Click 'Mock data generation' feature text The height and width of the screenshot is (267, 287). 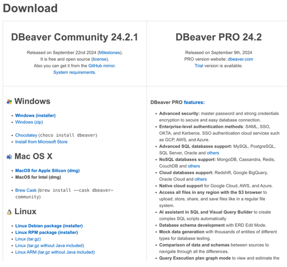(x=181, y=232)
